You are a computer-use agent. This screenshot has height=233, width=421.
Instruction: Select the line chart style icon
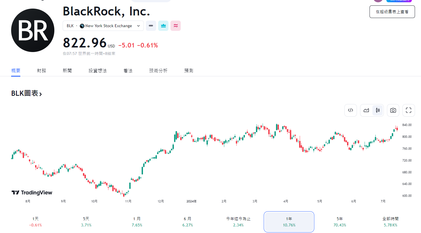pyautogui.click(x=366, y=110)
